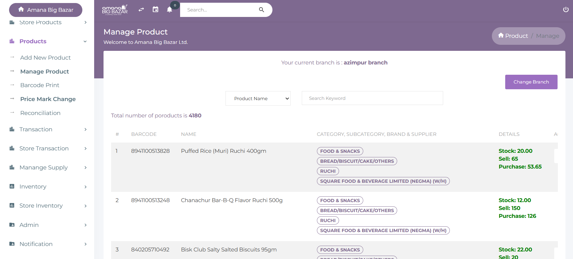Click the Inventory sidebar icon
Screen dimensions: 573x259
coord(12,186)
